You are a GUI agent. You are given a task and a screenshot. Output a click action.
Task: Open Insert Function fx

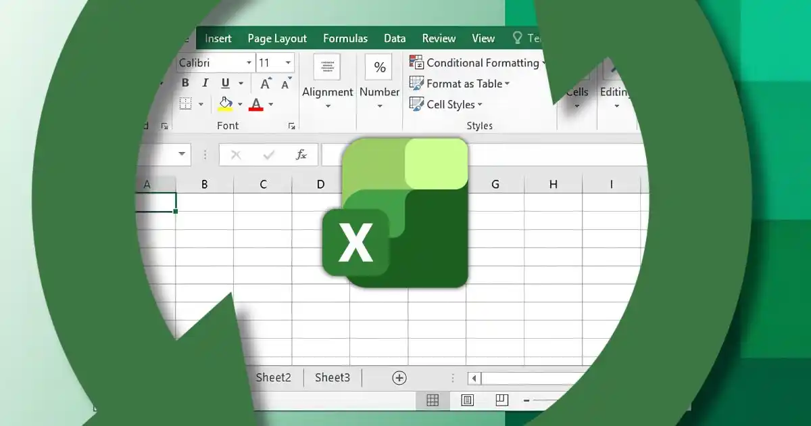tap(301, 155)
